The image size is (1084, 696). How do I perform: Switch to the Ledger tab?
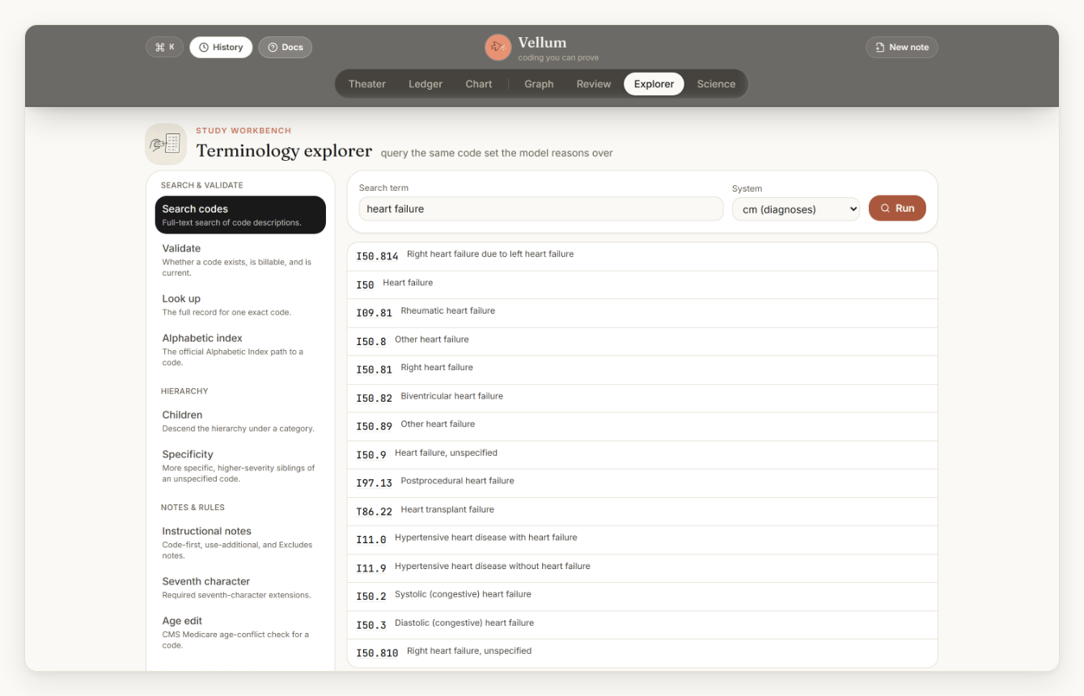coord(426,84)
